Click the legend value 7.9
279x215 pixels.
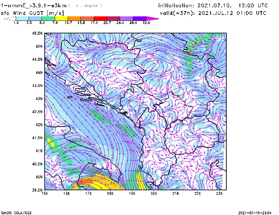tap(55, 23)
